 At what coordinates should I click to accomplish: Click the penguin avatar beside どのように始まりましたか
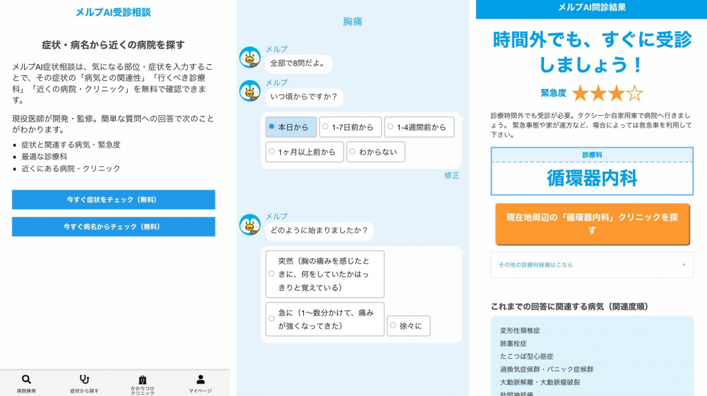250,225
